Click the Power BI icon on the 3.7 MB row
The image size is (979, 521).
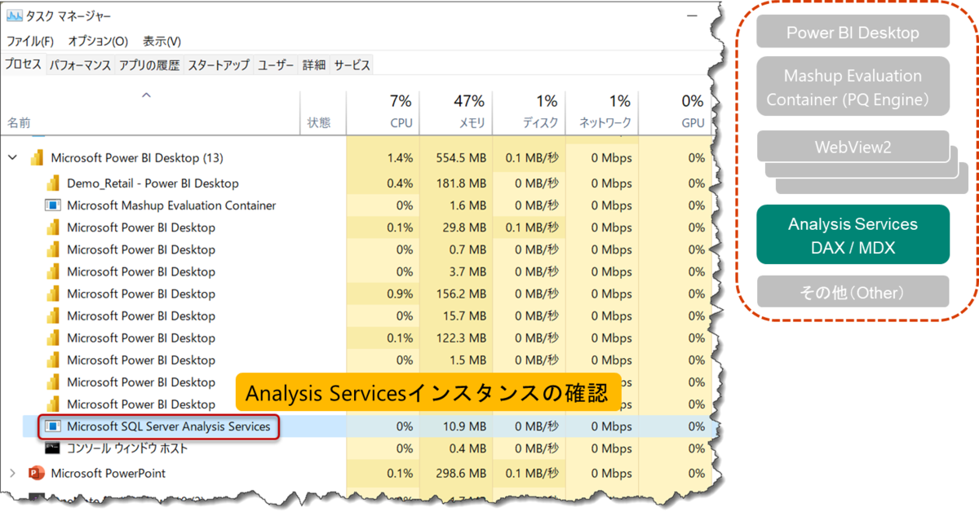pyautogui.click(x=52, y=272)
